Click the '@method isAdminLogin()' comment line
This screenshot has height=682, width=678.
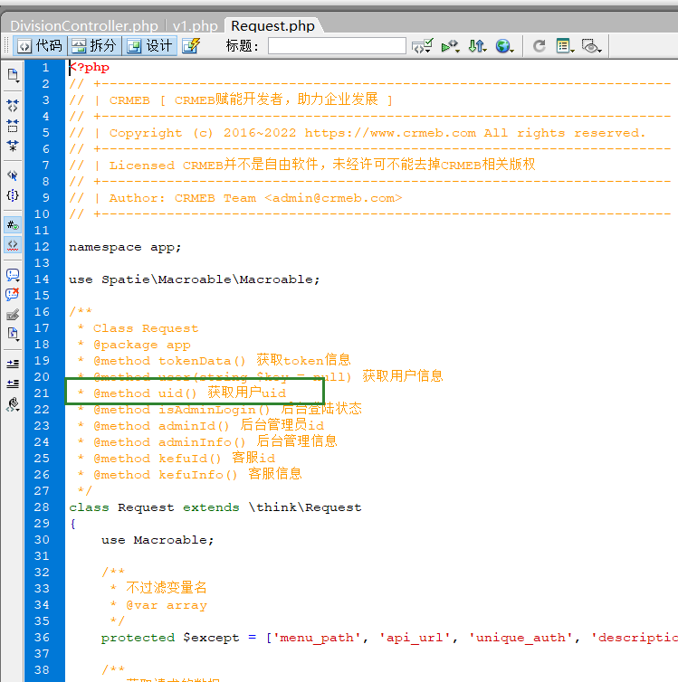pos(220,409)
